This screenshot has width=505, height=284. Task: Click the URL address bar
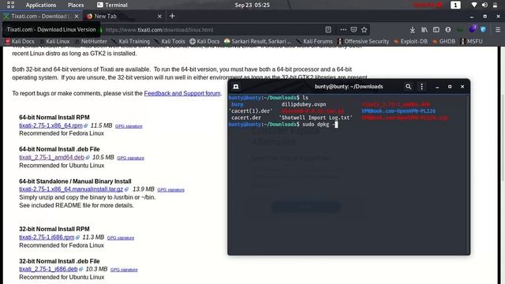click(x=212, y=30)
